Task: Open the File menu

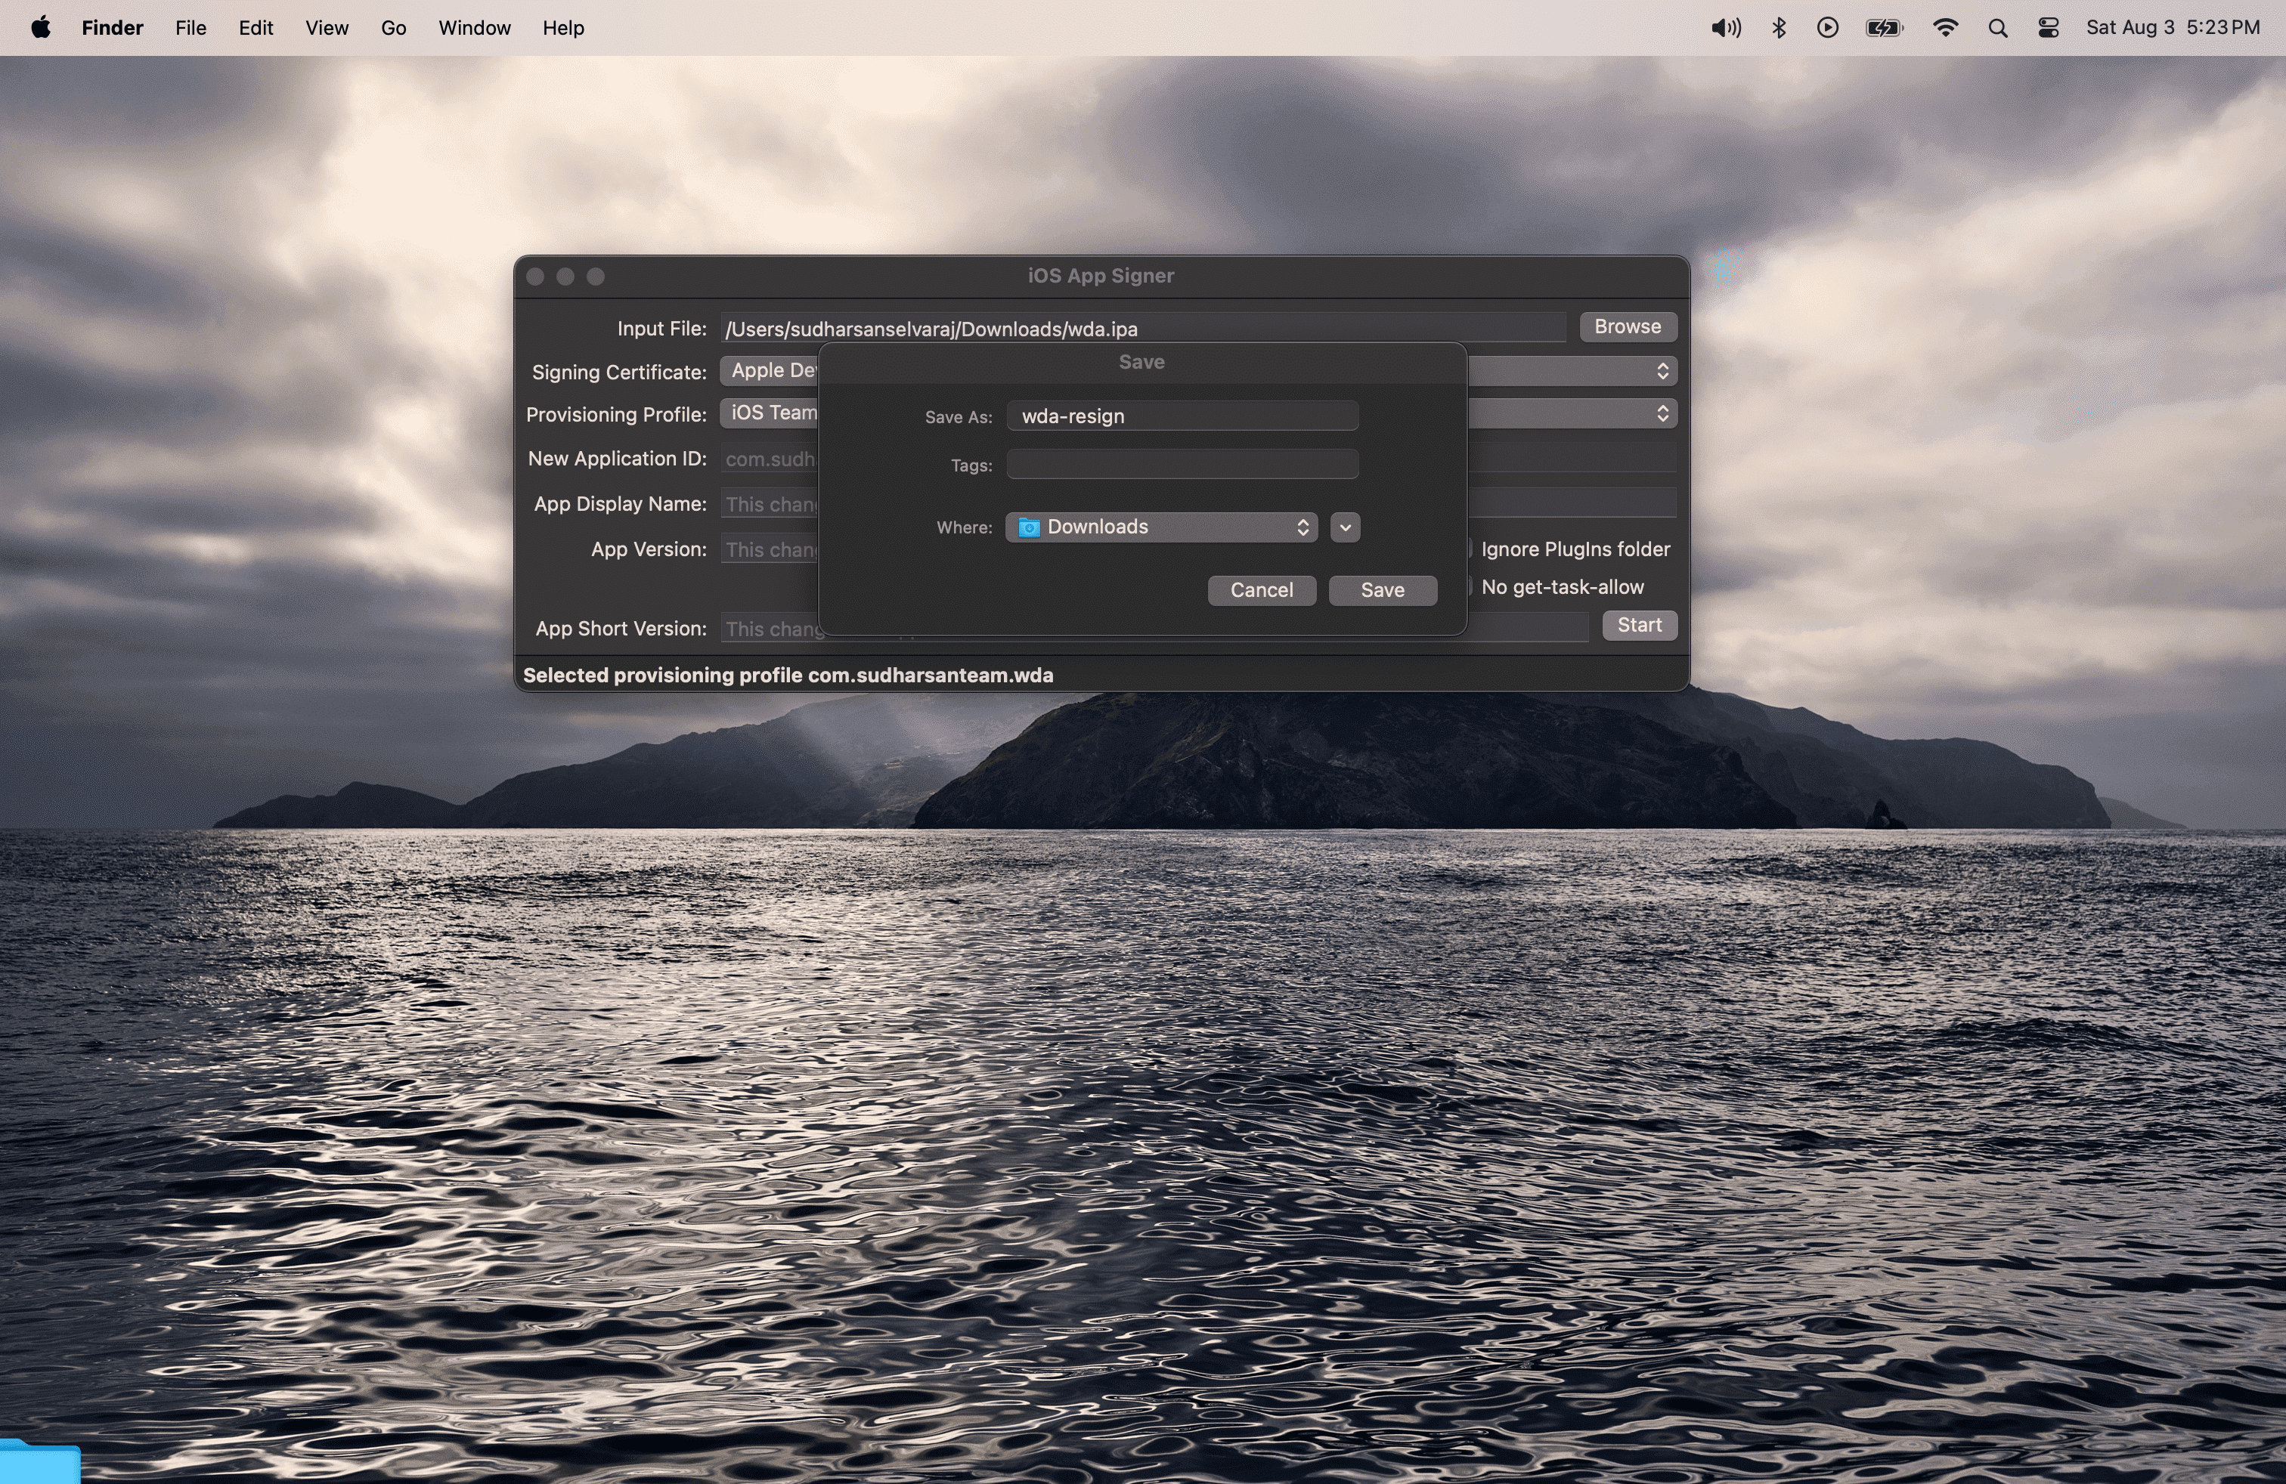Action: click(190, 28)
